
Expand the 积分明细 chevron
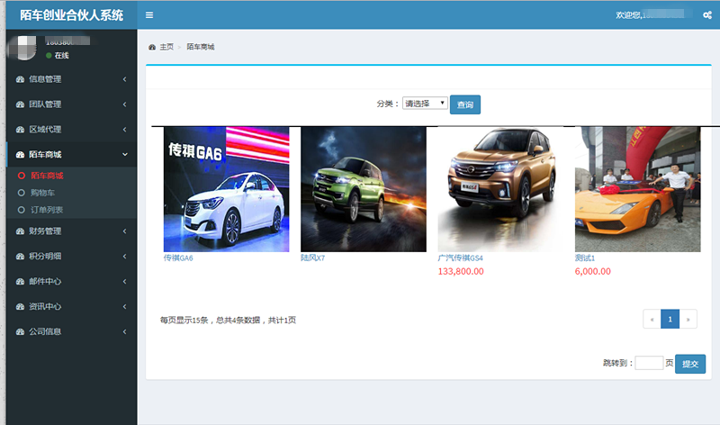(x=124, y=257)
